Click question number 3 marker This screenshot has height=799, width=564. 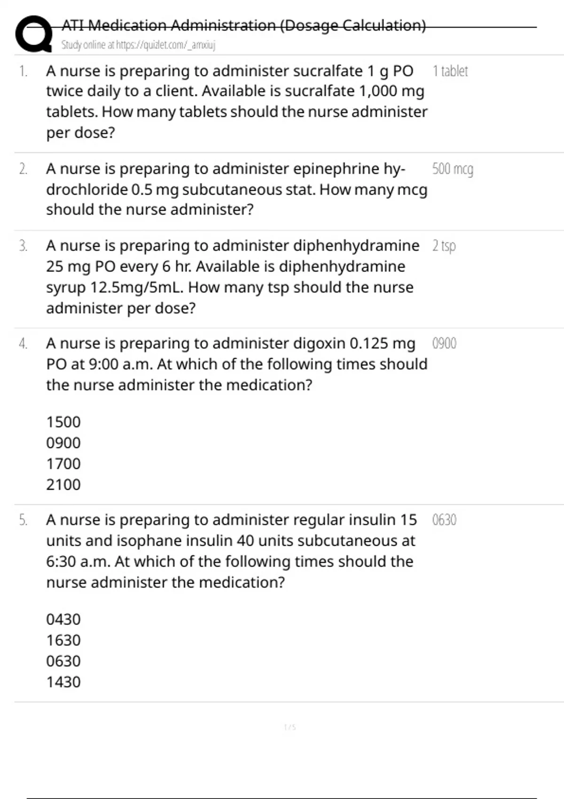click(23, 246)
